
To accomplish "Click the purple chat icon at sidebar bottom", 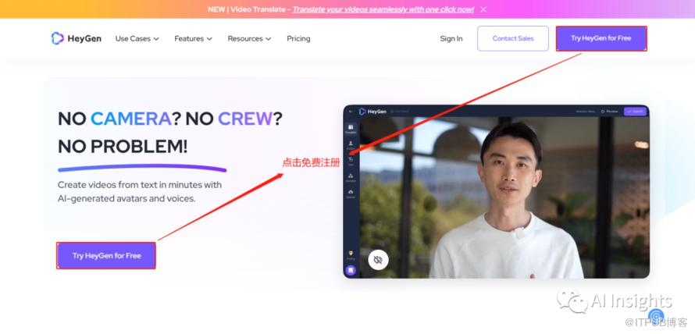I will [351, 270].
